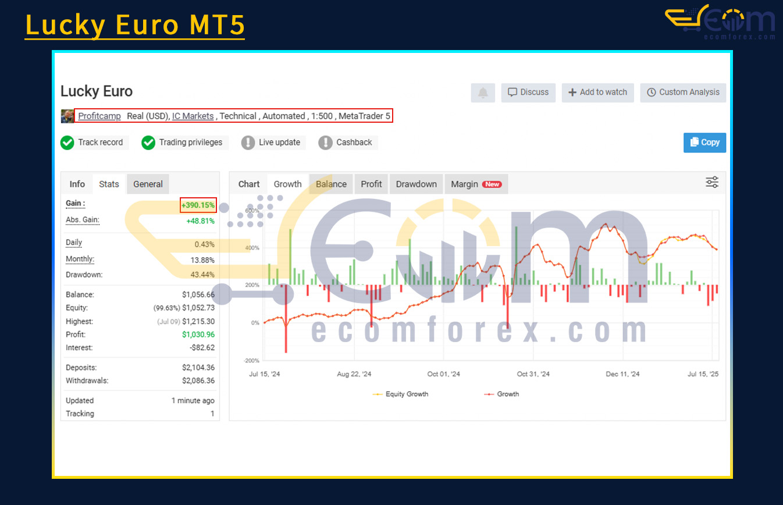Switch to the General tab

point(148,184)
